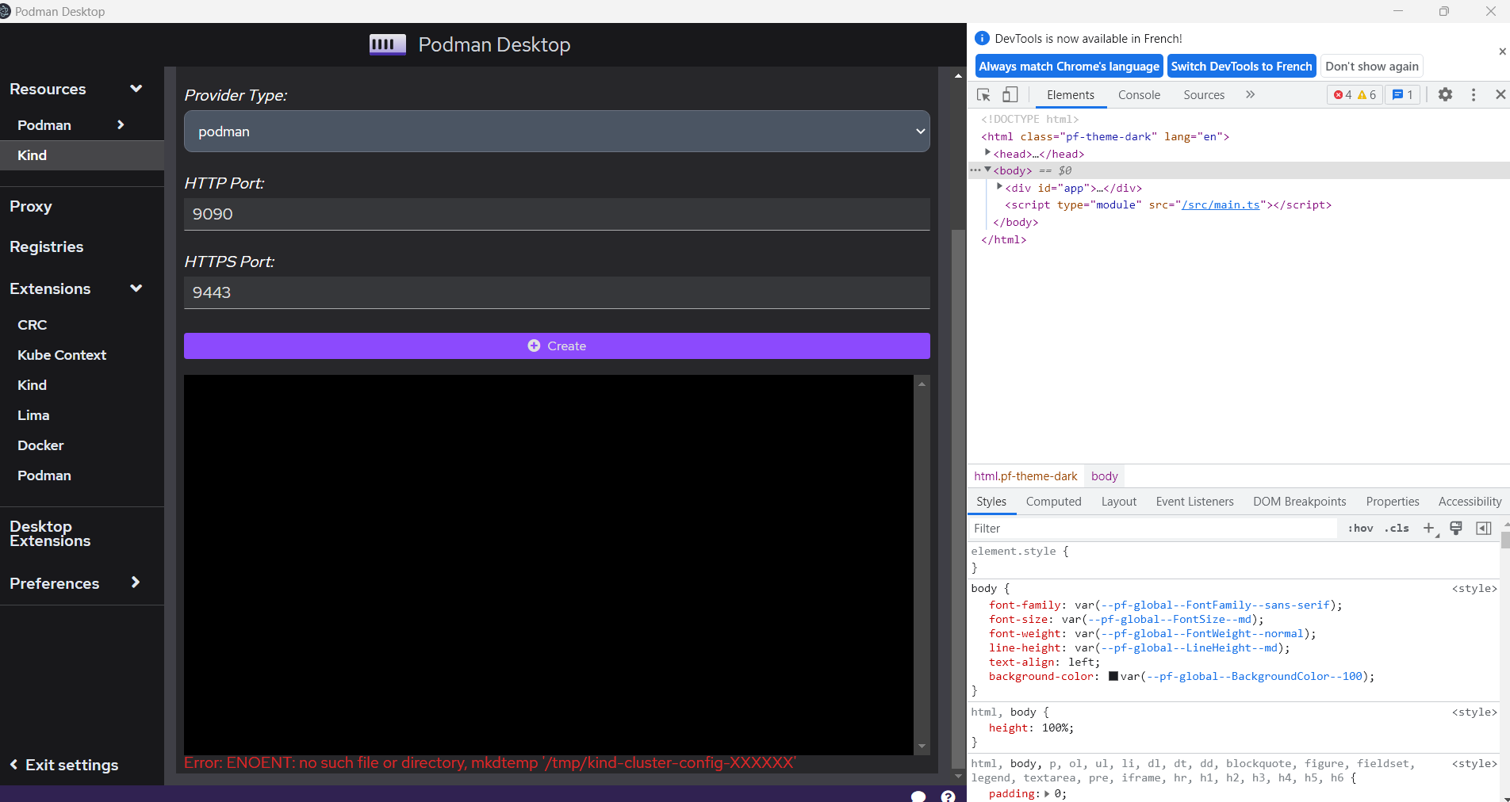Click the HTTP Port field
The height and width of the screenshot is (802, 1510).
(x=557, y=214)
